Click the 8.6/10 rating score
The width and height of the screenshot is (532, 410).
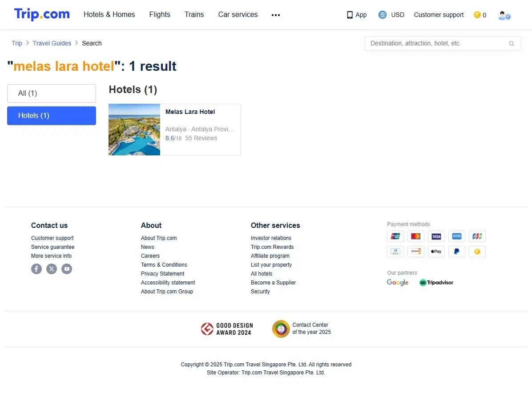point(173,138)
